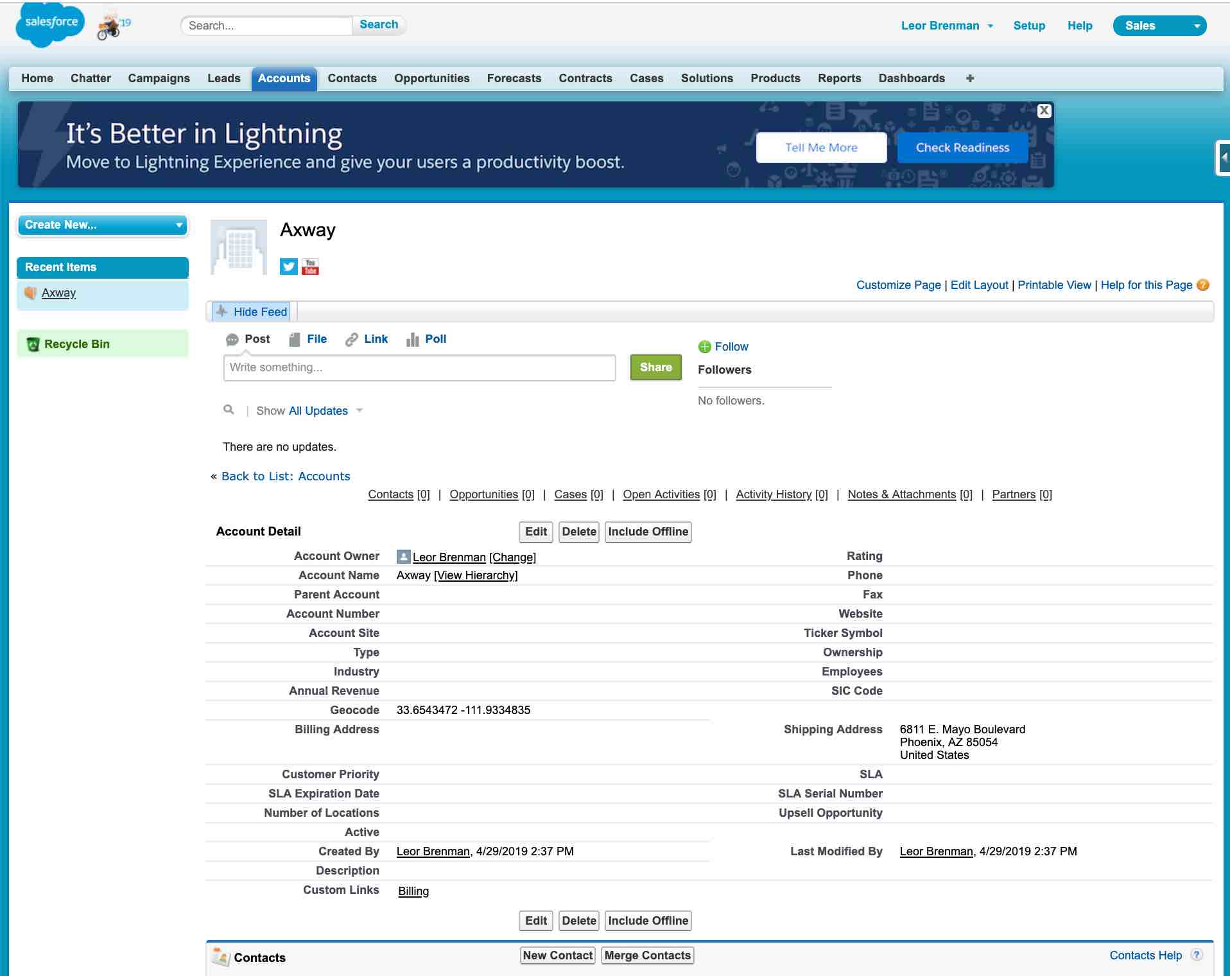Click the plus icon to add a tab

click(x=970, y=78)
